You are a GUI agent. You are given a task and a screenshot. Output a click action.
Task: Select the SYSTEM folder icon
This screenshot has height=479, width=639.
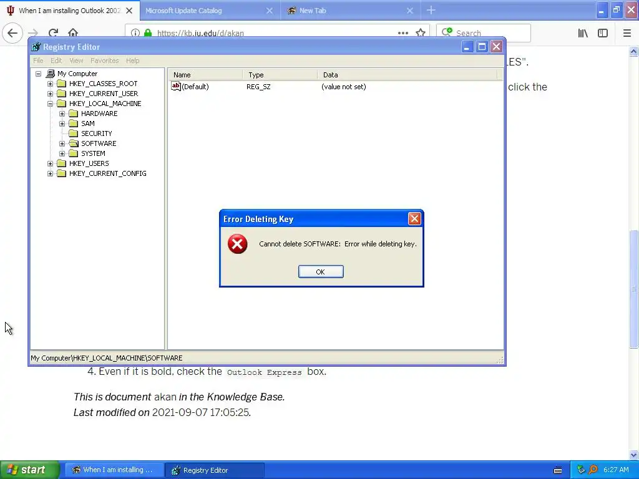[x=74, y=153]
